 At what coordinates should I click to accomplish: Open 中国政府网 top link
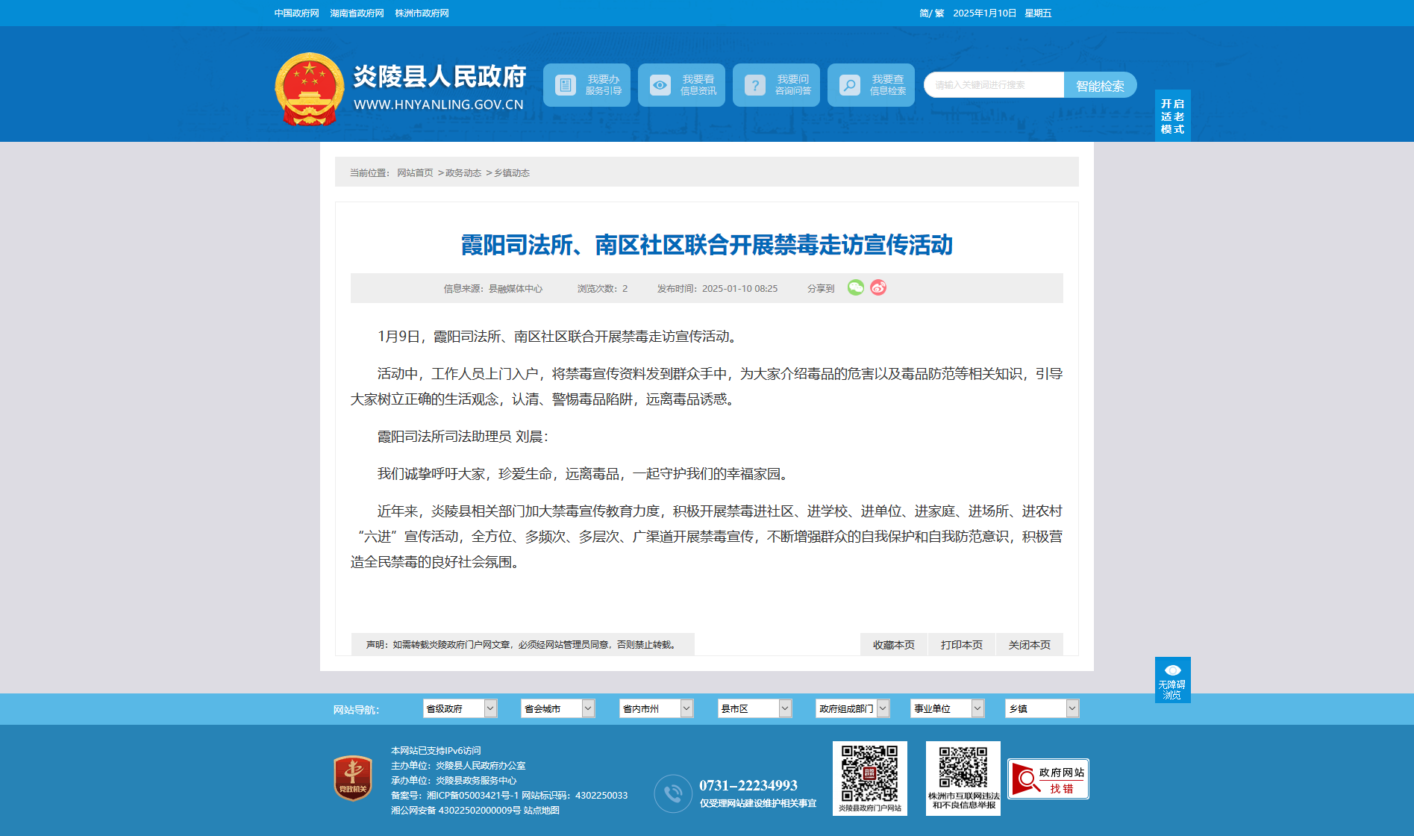296,13
